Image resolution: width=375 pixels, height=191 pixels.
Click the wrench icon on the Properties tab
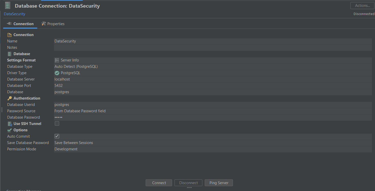(43, 24)
